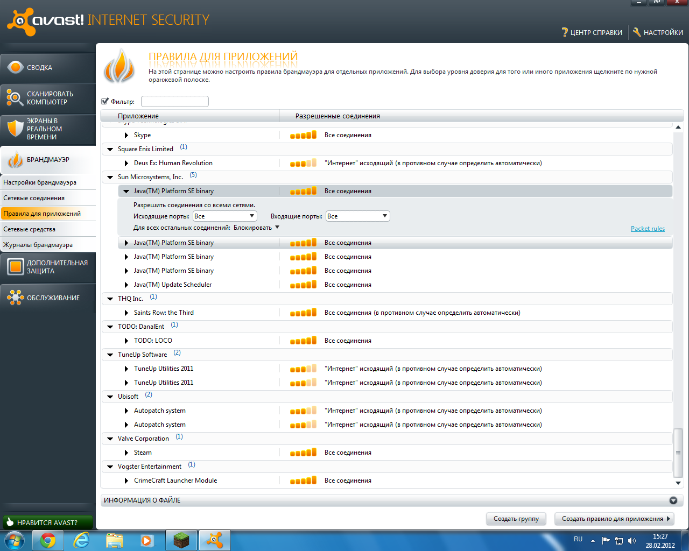Click the Action Center flag icon

606,541
